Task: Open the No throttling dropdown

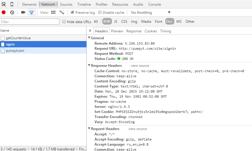Action: [x=151, y=13]
